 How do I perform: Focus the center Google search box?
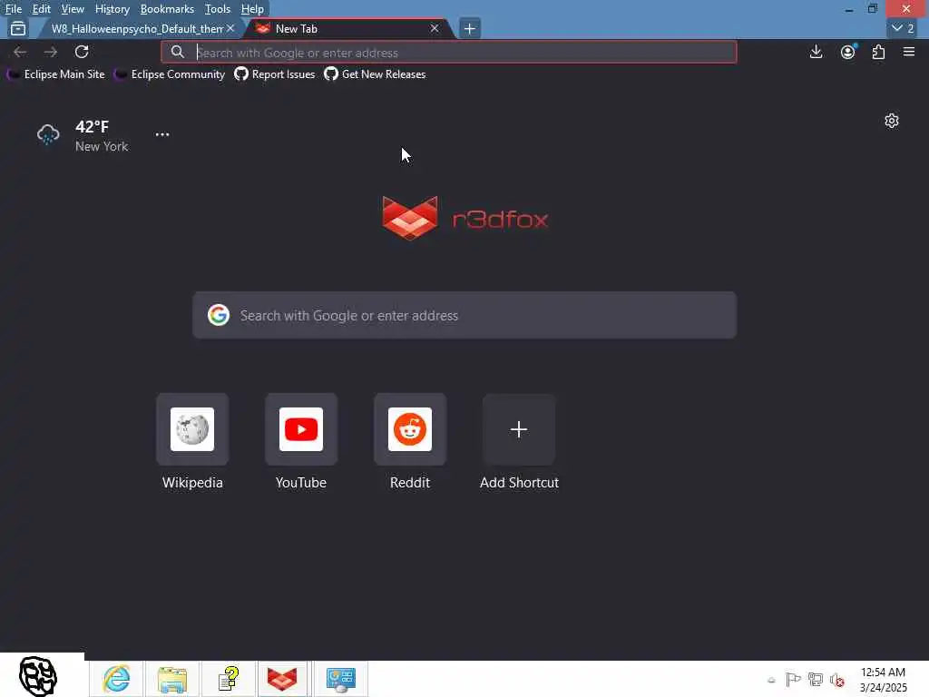[464, 315]
